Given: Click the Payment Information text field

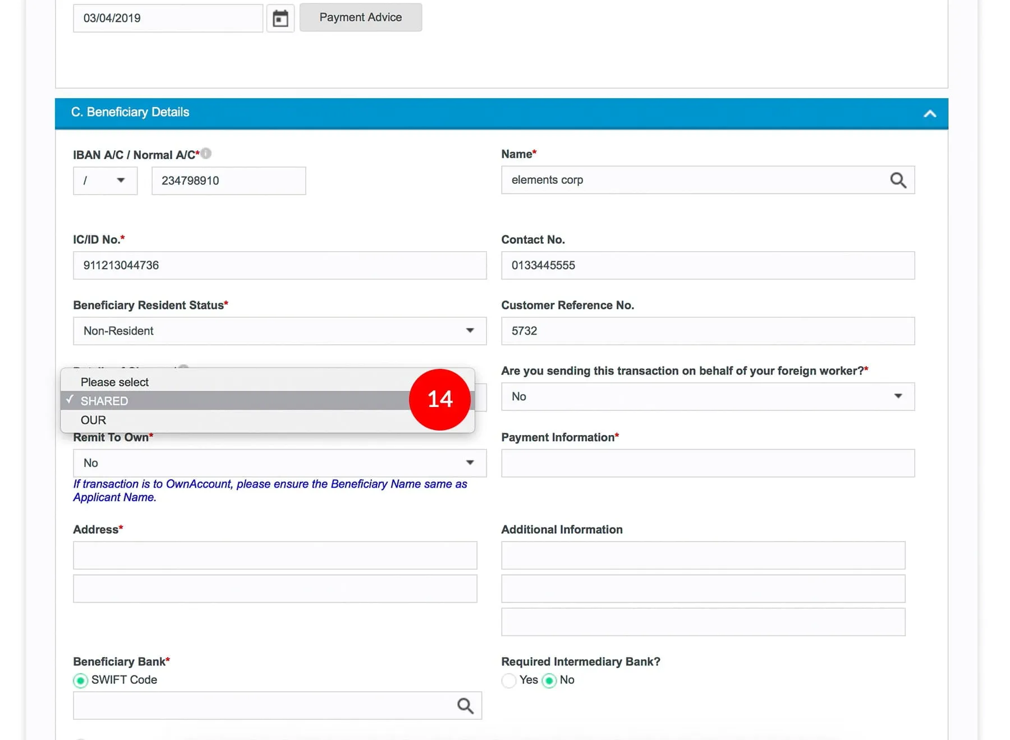Looking at the screenshot, I should point(708,463).
